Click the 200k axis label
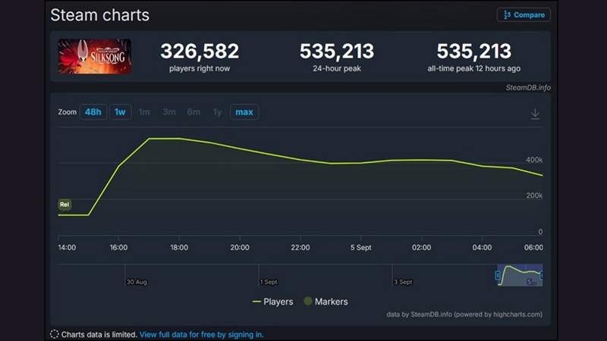Image resolution: width=607 pixels, height=341 pixels. (534, 196)
